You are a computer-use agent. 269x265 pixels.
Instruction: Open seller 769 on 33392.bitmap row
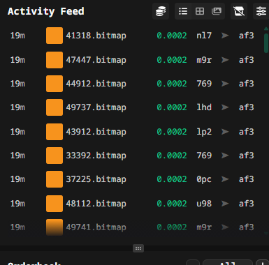click(204, 156)
